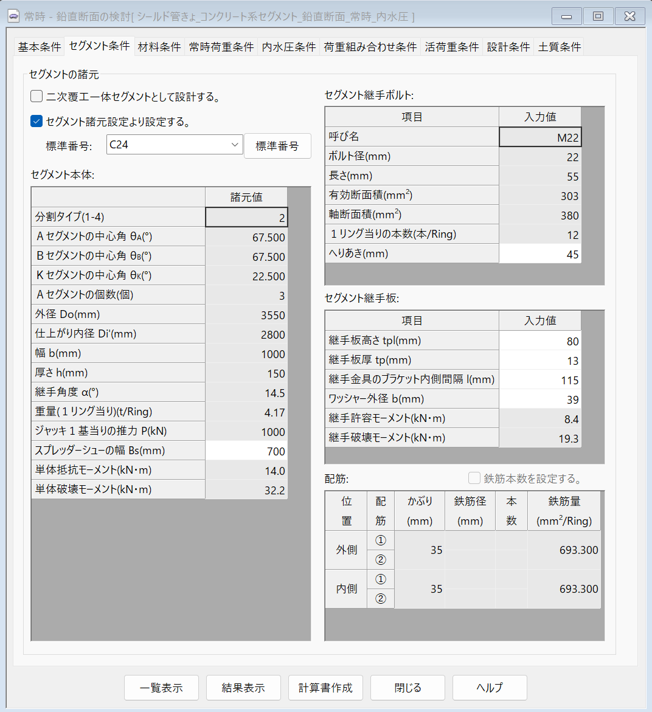This screenshot has width=652, height=712.
Task: Switch to the 土質条件 tab
Action: pyautogui.click(x=560, y=47)
